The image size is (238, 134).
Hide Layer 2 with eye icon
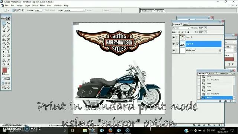174,37
